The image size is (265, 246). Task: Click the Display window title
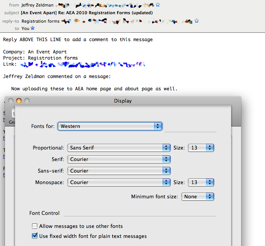[123, 101]
